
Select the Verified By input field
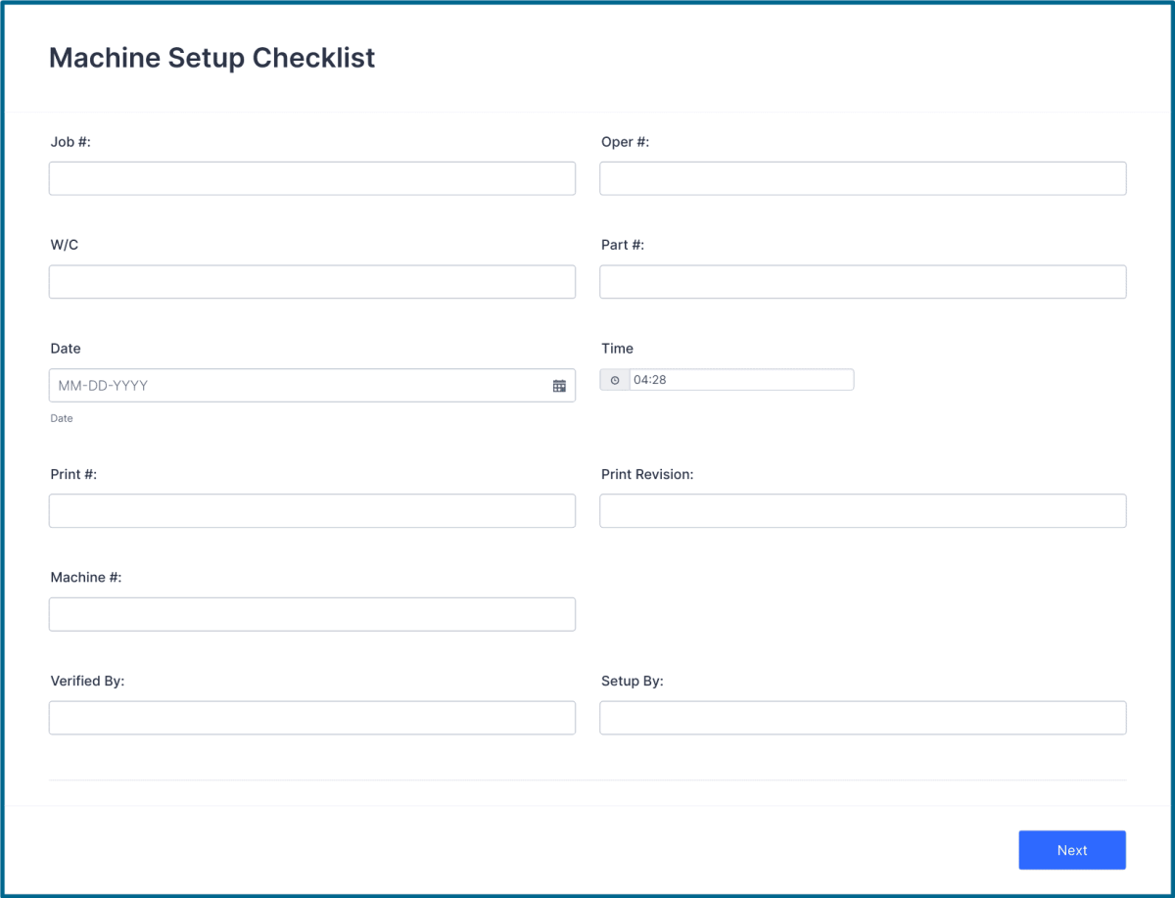(311, 717)
